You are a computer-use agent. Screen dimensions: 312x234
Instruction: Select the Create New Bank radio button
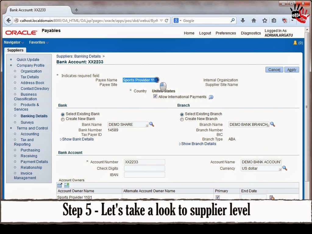63,119
